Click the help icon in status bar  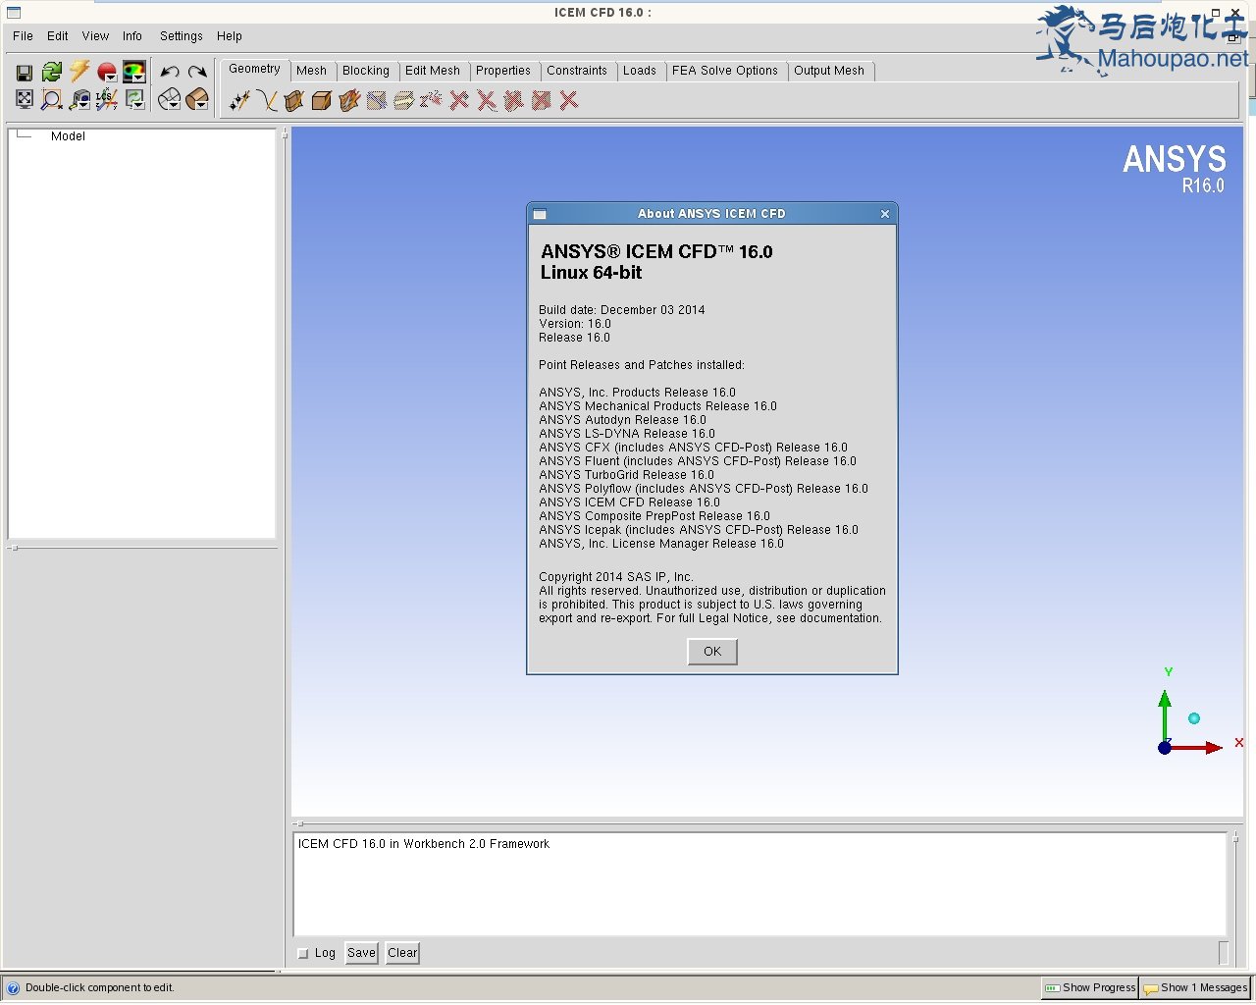[13, 988]
